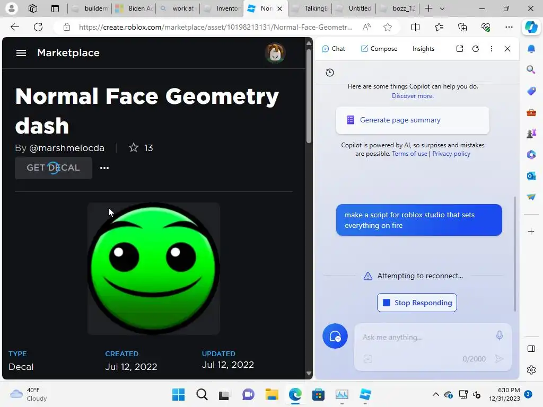This screenshot has height=407, width=543.
Task: Send the message with the arrow icon
Action: point(499,359)
